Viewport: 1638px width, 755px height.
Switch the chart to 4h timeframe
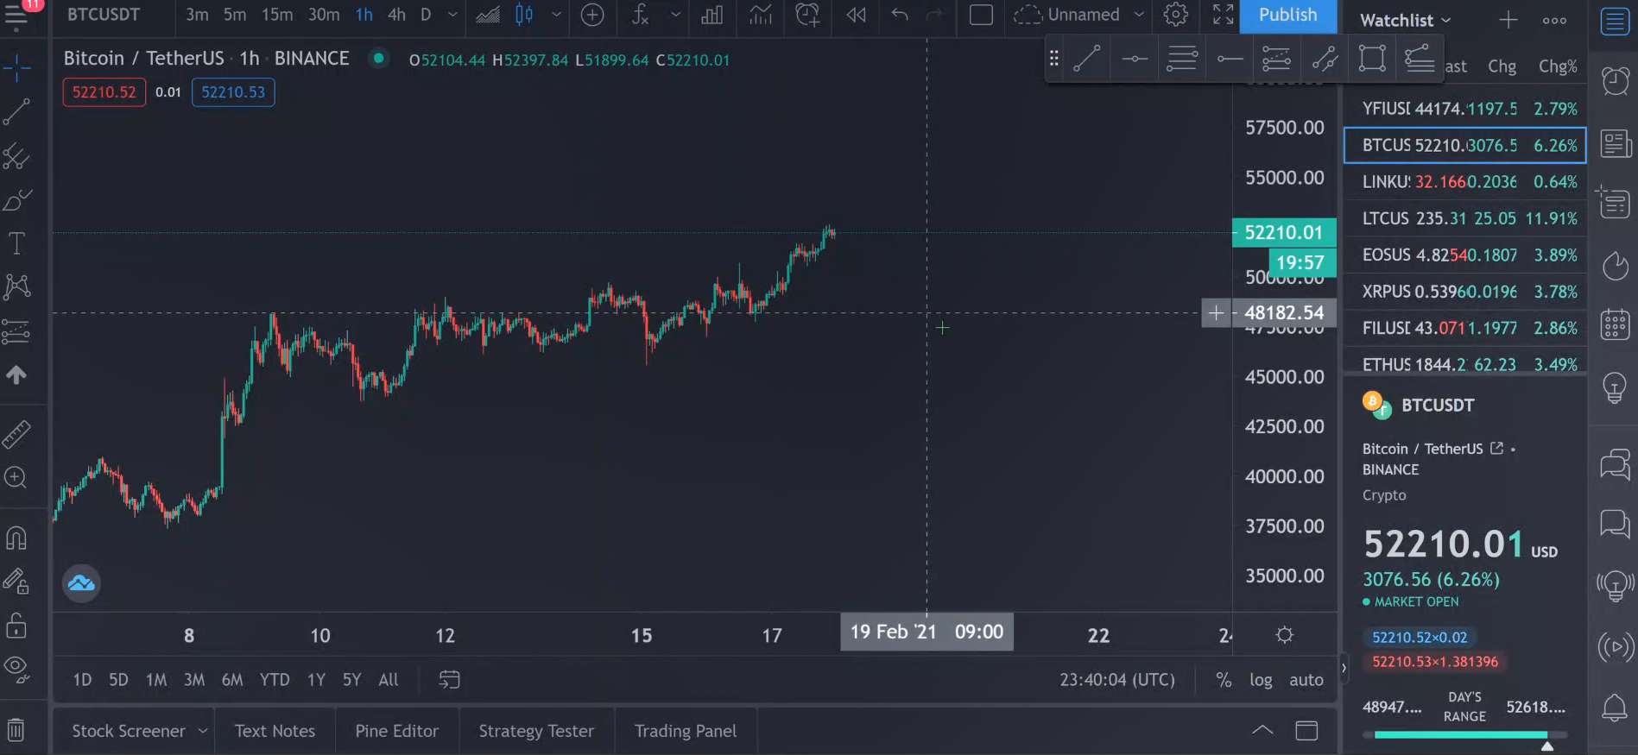pos(396,15)
